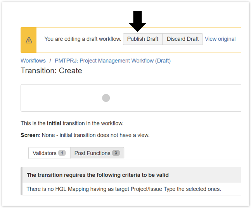
Task: Click the initial transition description text
Action: 72,123
